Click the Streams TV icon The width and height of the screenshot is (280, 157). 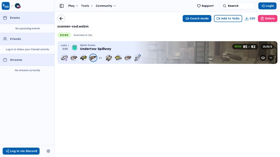(5, 60)
